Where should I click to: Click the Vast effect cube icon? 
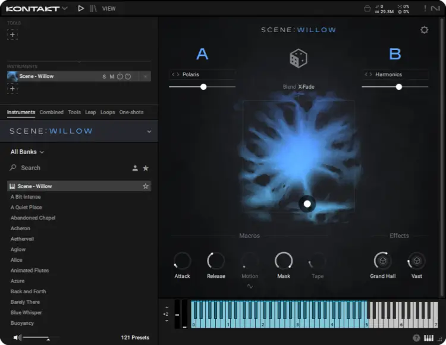[x=417, y=261]
